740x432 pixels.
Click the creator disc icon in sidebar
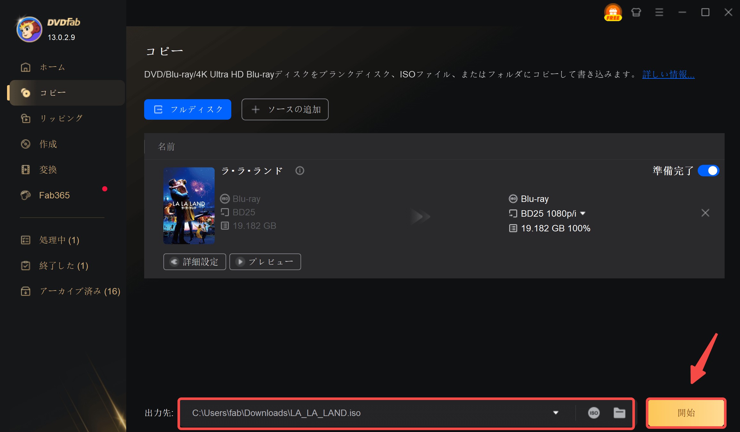(x=26, y=144)
